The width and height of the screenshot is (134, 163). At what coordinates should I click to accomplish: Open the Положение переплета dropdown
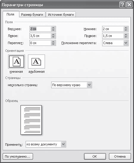(126, 43)
